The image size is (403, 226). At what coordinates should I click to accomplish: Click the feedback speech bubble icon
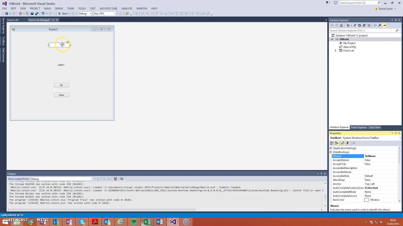pyautogui.click(x=336, y=3)
